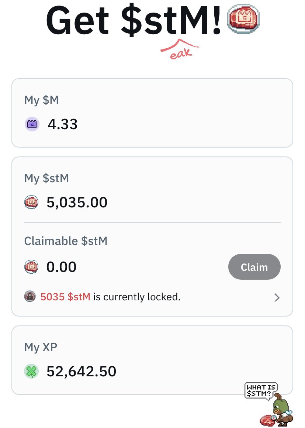Select the My $M balance card
Image resolution: width=305 pixels, height=428 pixels.
[152, 113]
